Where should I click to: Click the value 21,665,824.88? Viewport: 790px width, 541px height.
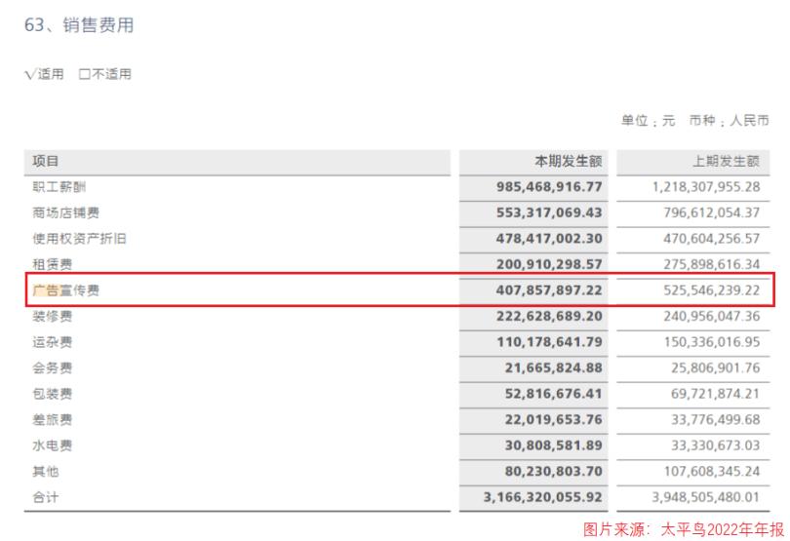tap(554, 367)
